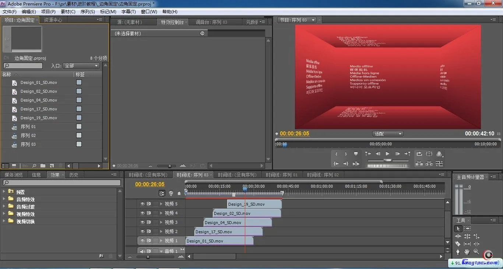
Task: Choose the Ripple Edit tool
Action: [458, 236]
